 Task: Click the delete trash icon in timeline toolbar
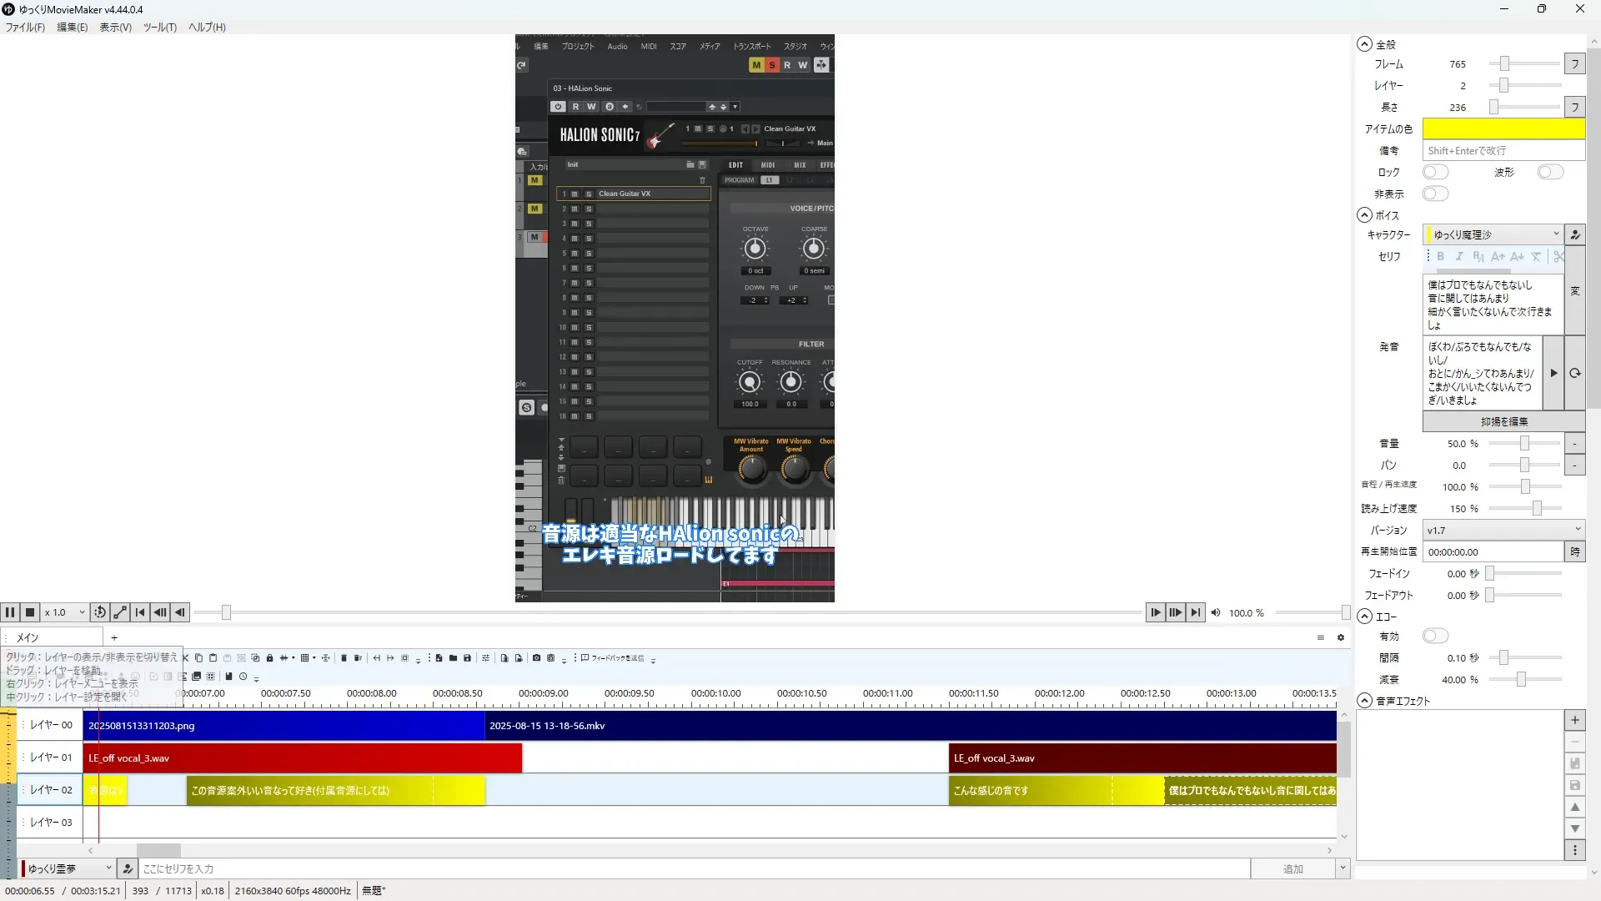pos(344,658)
